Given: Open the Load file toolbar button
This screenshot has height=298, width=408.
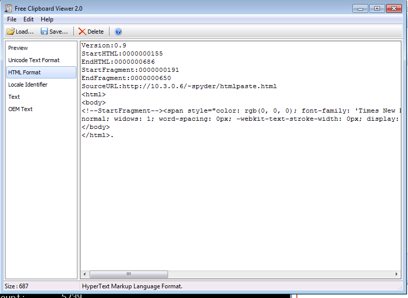Looking at the screenshot, I should click(20, 32).
